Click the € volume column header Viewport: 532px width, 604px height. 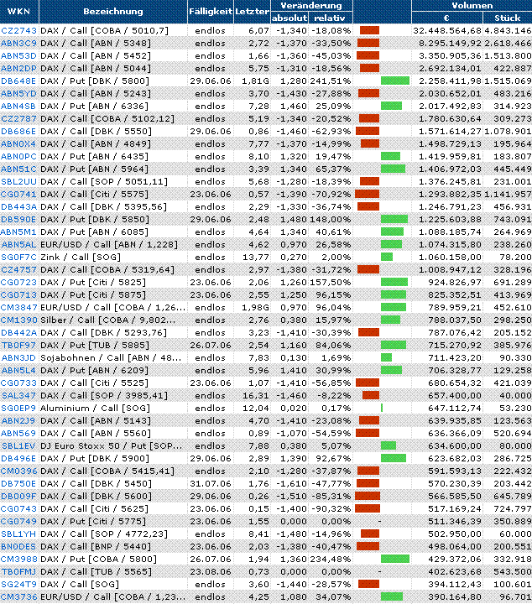tap(446, 18)
